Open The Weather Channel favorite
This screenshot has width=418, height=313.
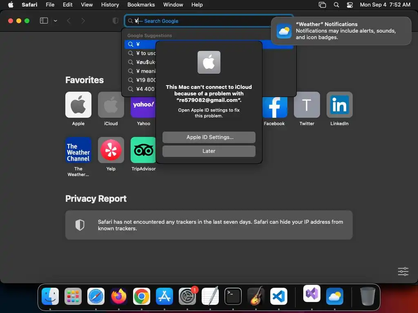click(x=78, y=150)
